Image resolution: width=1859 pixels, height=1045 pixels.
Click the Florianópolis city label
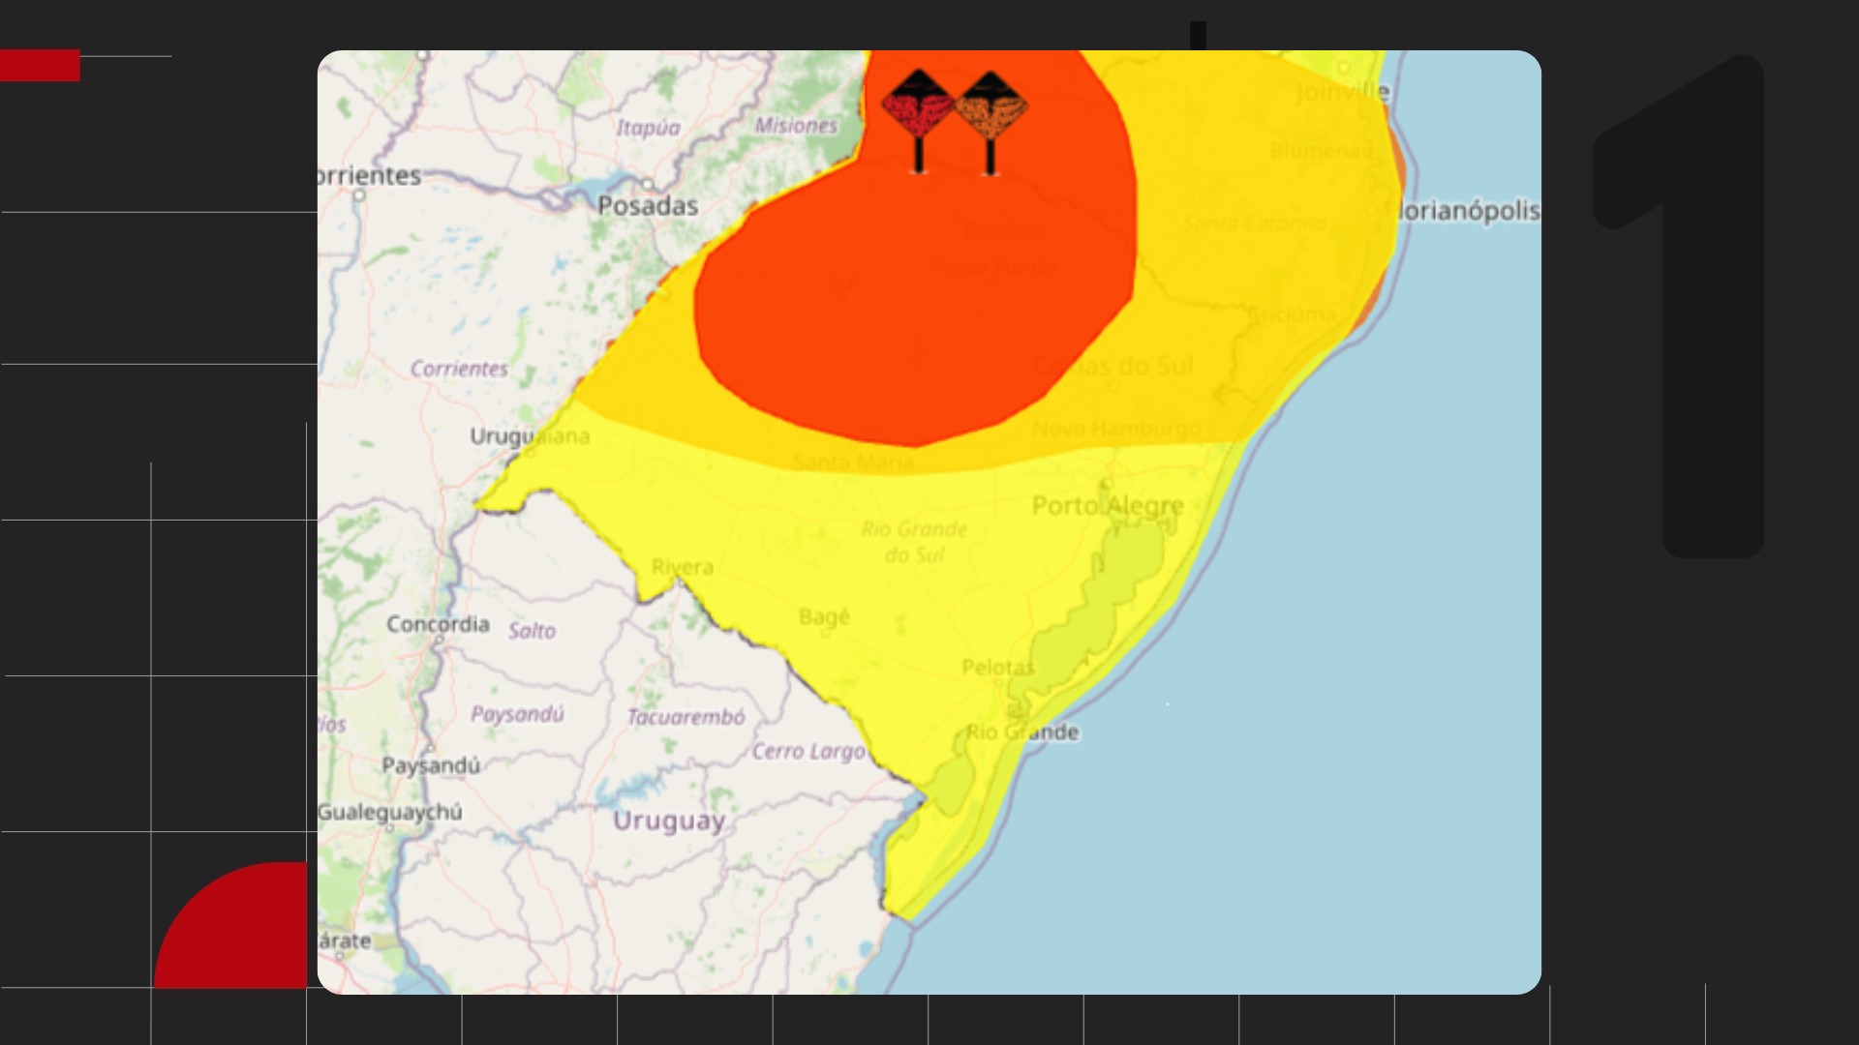click(1463, 211)
